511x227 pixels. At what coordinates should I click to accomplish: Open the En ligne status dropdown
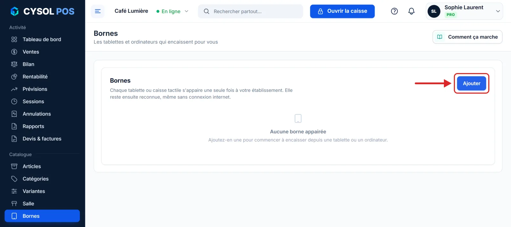click(172, 11)
